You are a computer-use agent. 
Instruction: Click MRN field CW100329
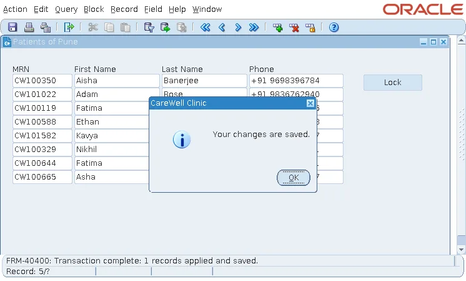pyautogui.click(x=42, y=149)
